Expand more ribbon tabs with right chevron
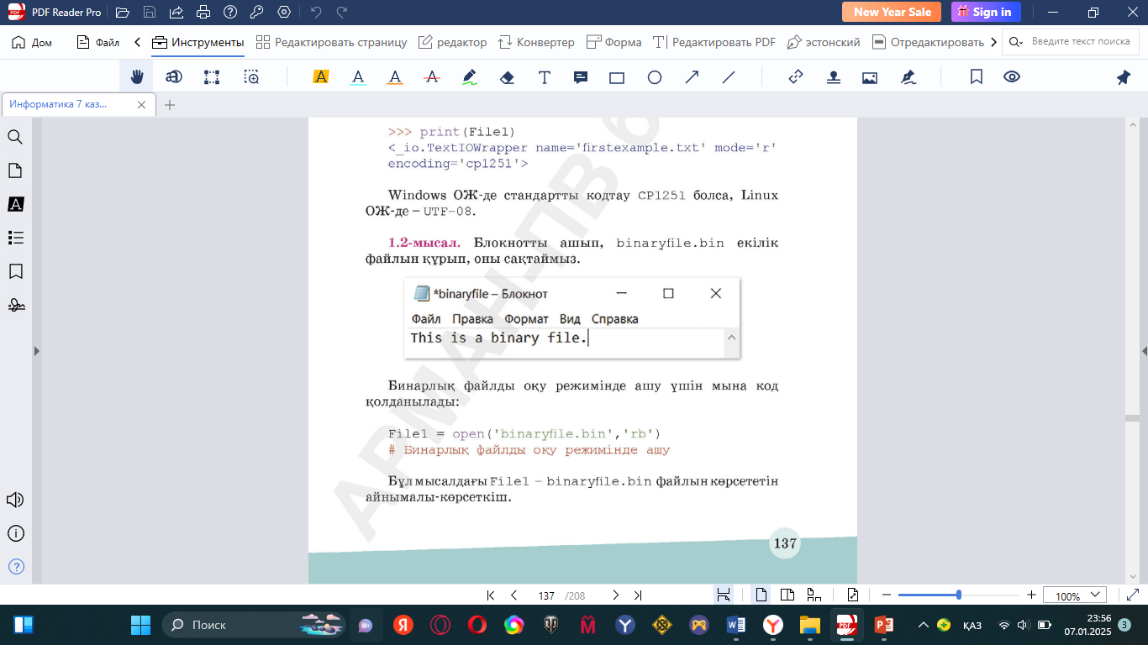Image resolution: width=1148 pixels, height=645 pixels. 994,42
